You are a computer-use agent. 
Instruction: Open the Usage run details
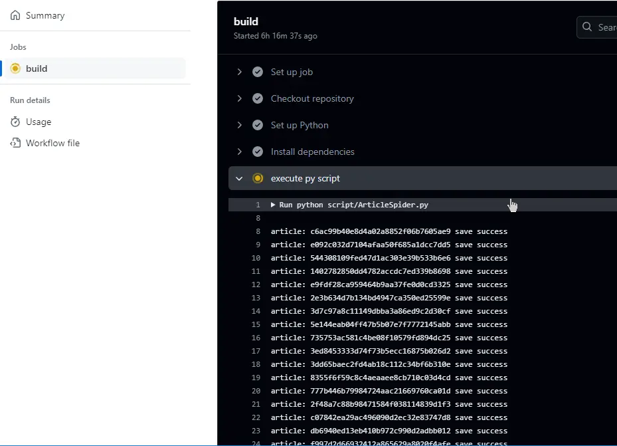pyautogui.click(x=39, y=122)
